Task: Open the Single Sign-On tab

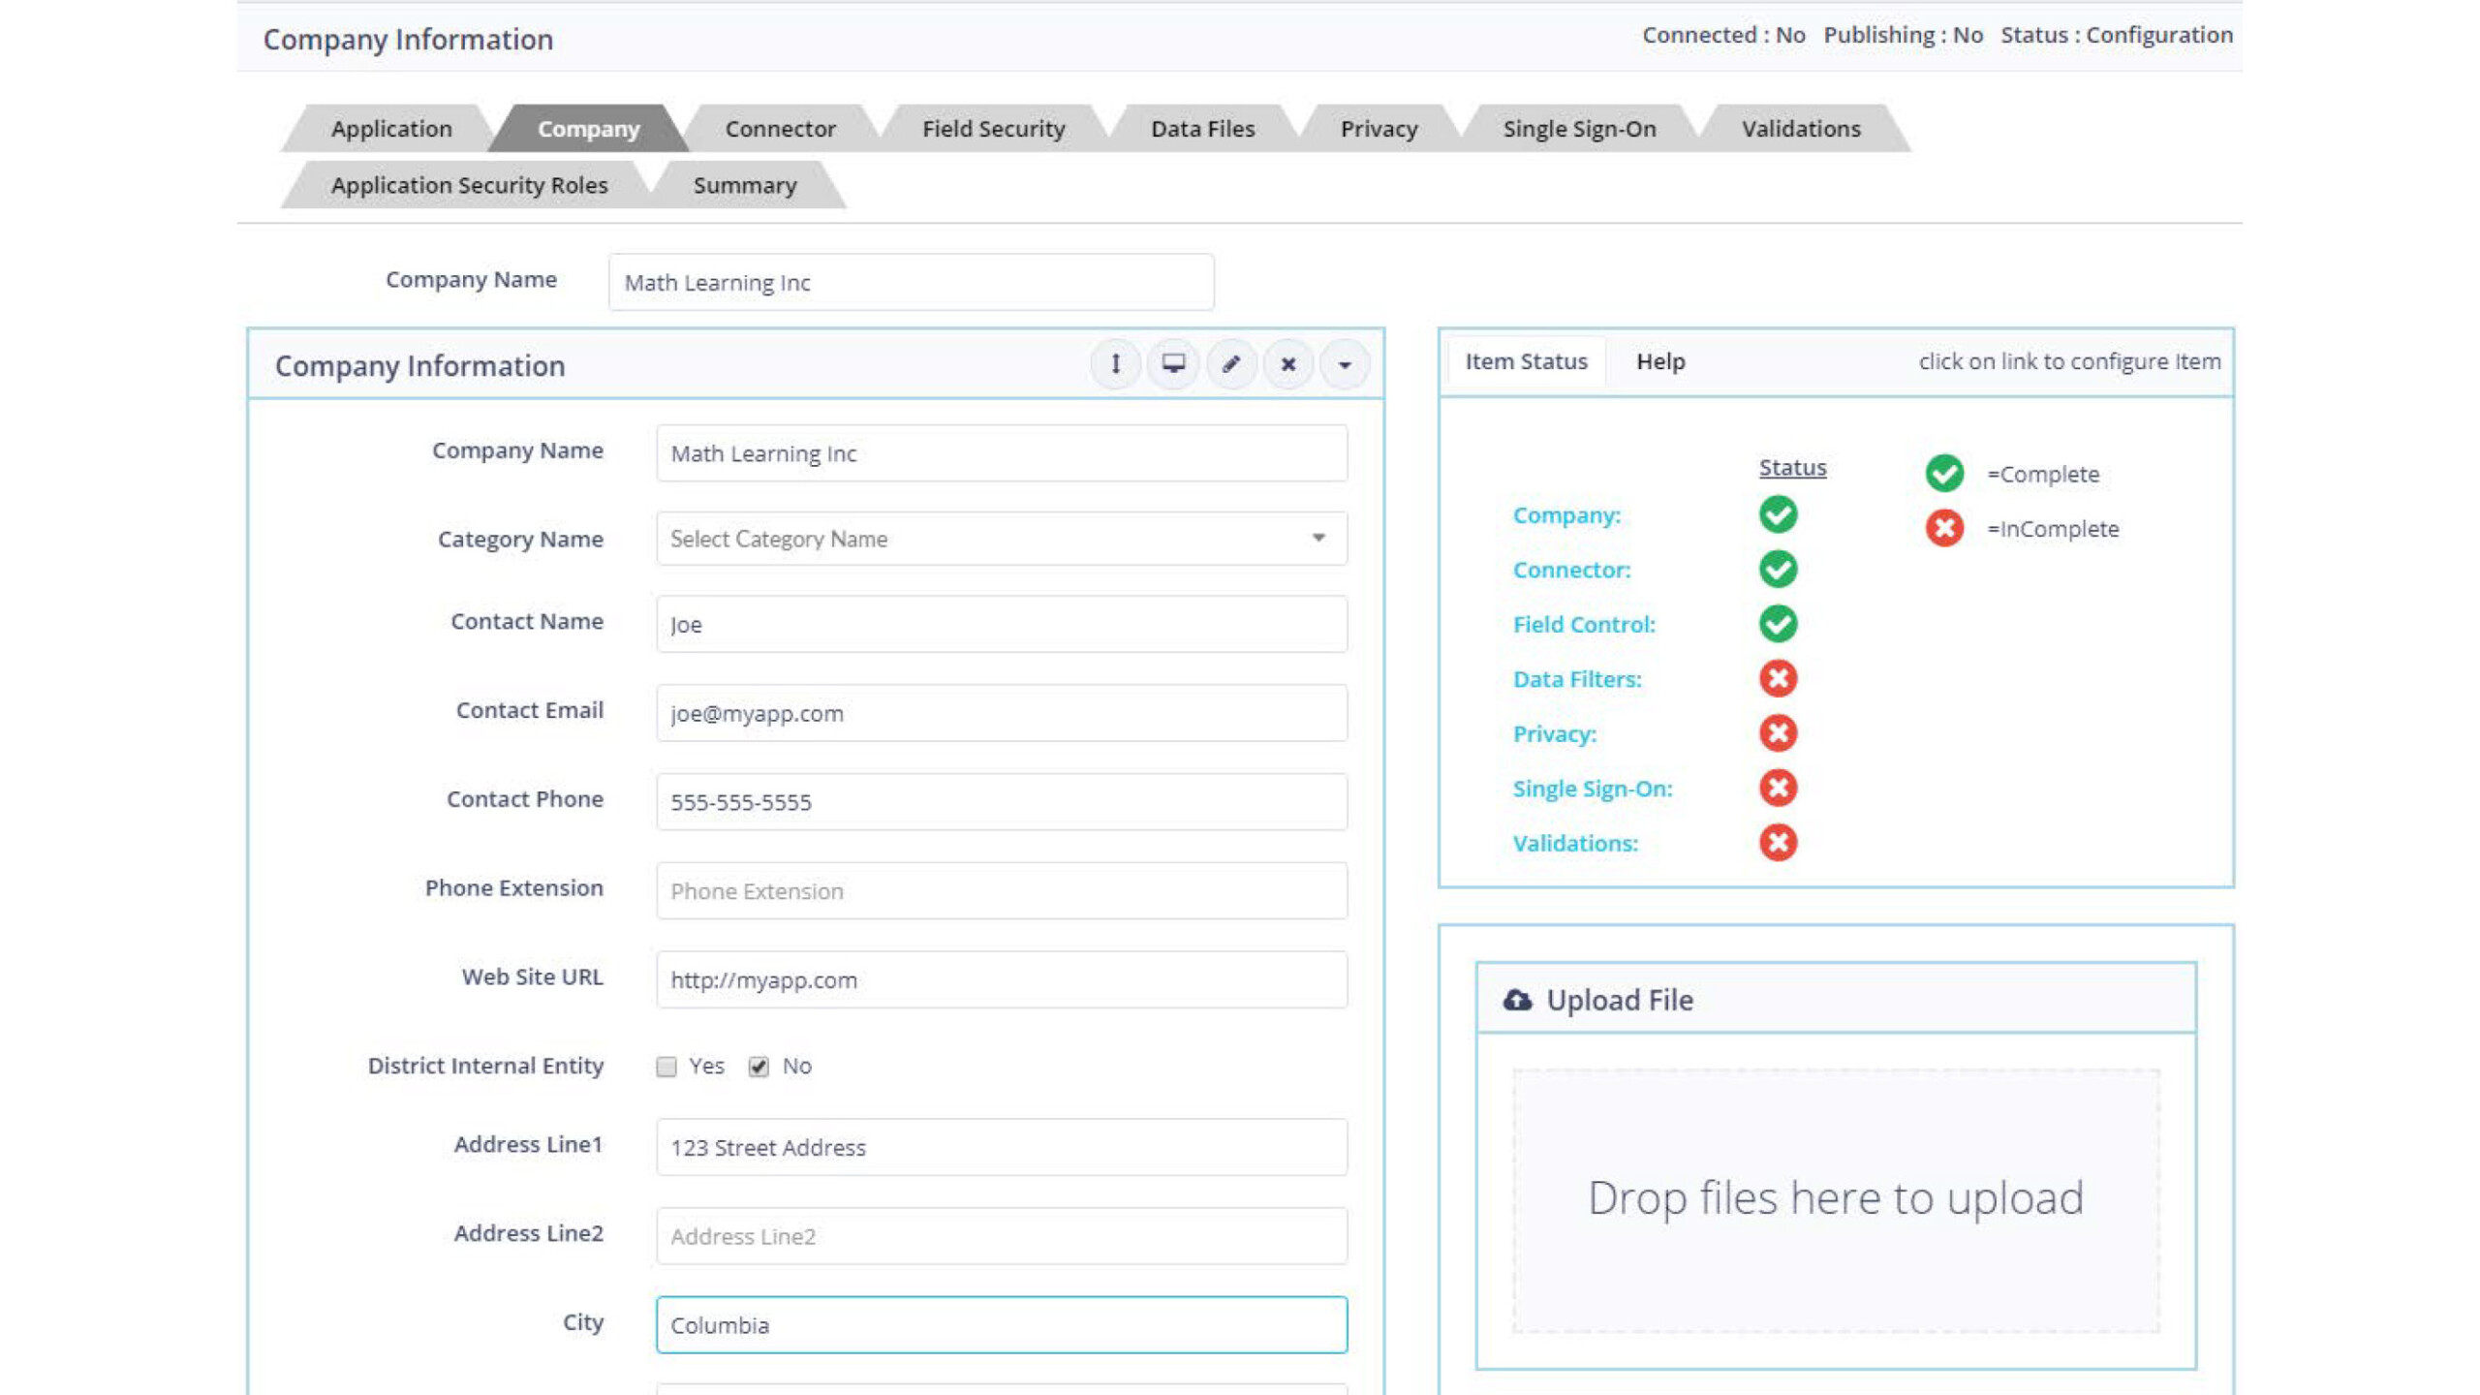Action: 1579,129
